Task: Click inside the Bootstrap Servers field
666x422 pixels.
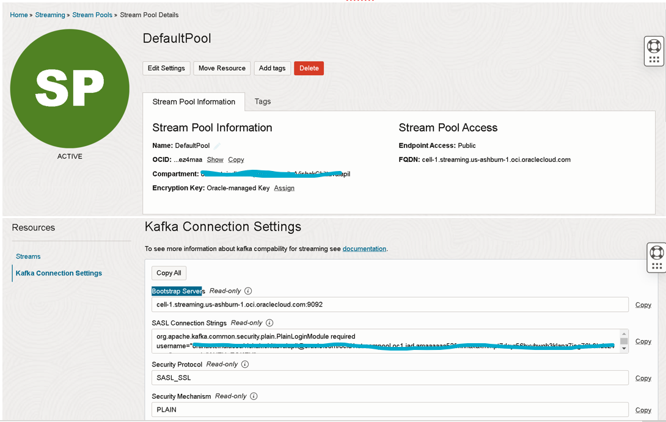Action: [367, 304]
